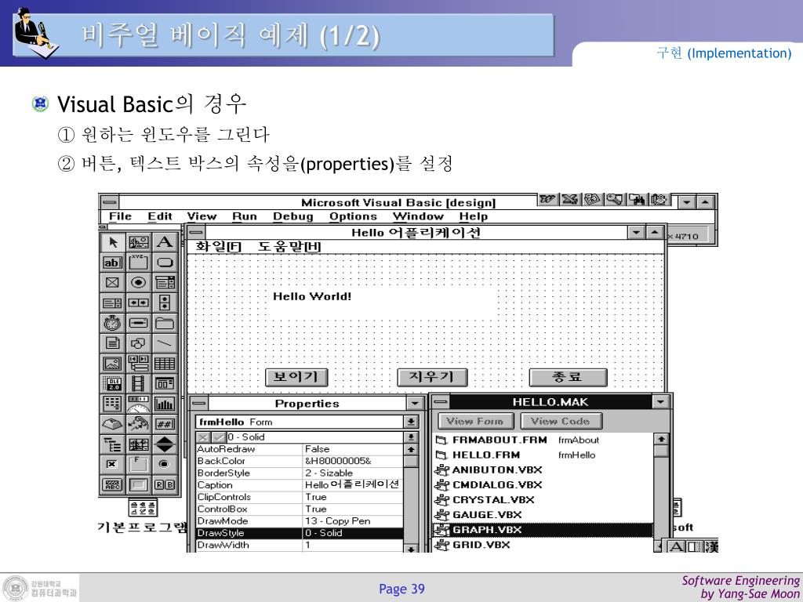Viewport: 803px width, 602px height.
Task: Select the DirListBox folder tool
Action: pyautogui.click(x=165, y=323)
